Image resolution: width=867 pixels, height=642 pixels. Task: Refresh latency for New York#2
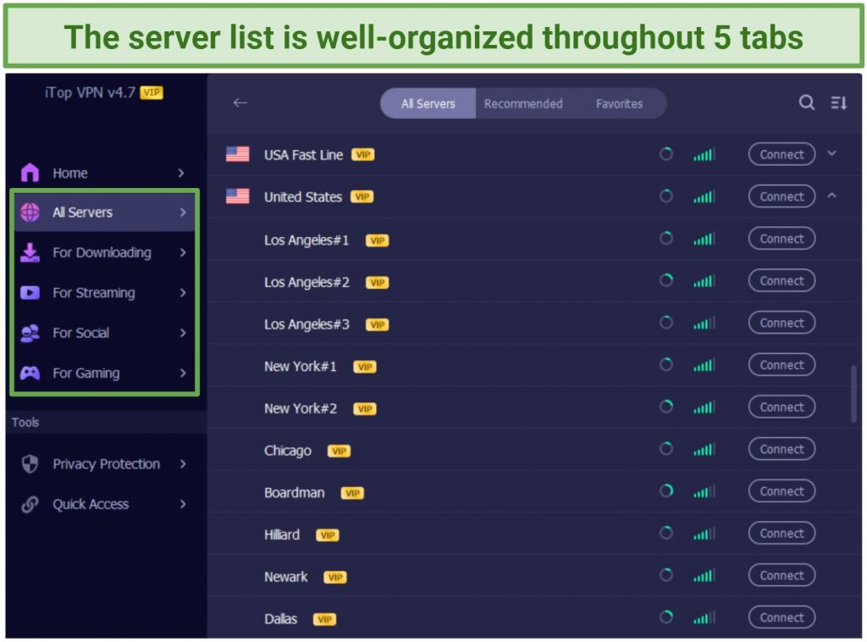pos(666,407)
